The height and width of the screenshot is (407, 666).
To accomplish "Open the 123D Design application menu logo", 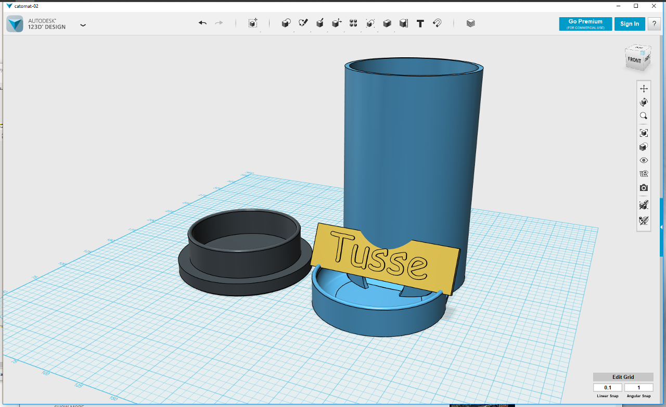I will (x=15, y=23).
